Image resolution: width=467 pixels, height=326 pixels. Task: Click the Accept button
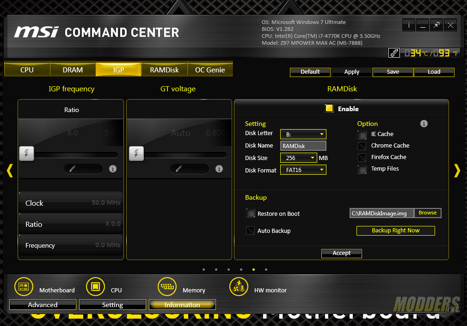342,253
